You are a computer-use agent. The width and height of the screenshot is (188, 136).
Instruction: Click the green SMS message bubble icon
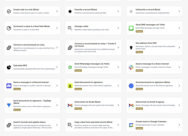point(131,28)
